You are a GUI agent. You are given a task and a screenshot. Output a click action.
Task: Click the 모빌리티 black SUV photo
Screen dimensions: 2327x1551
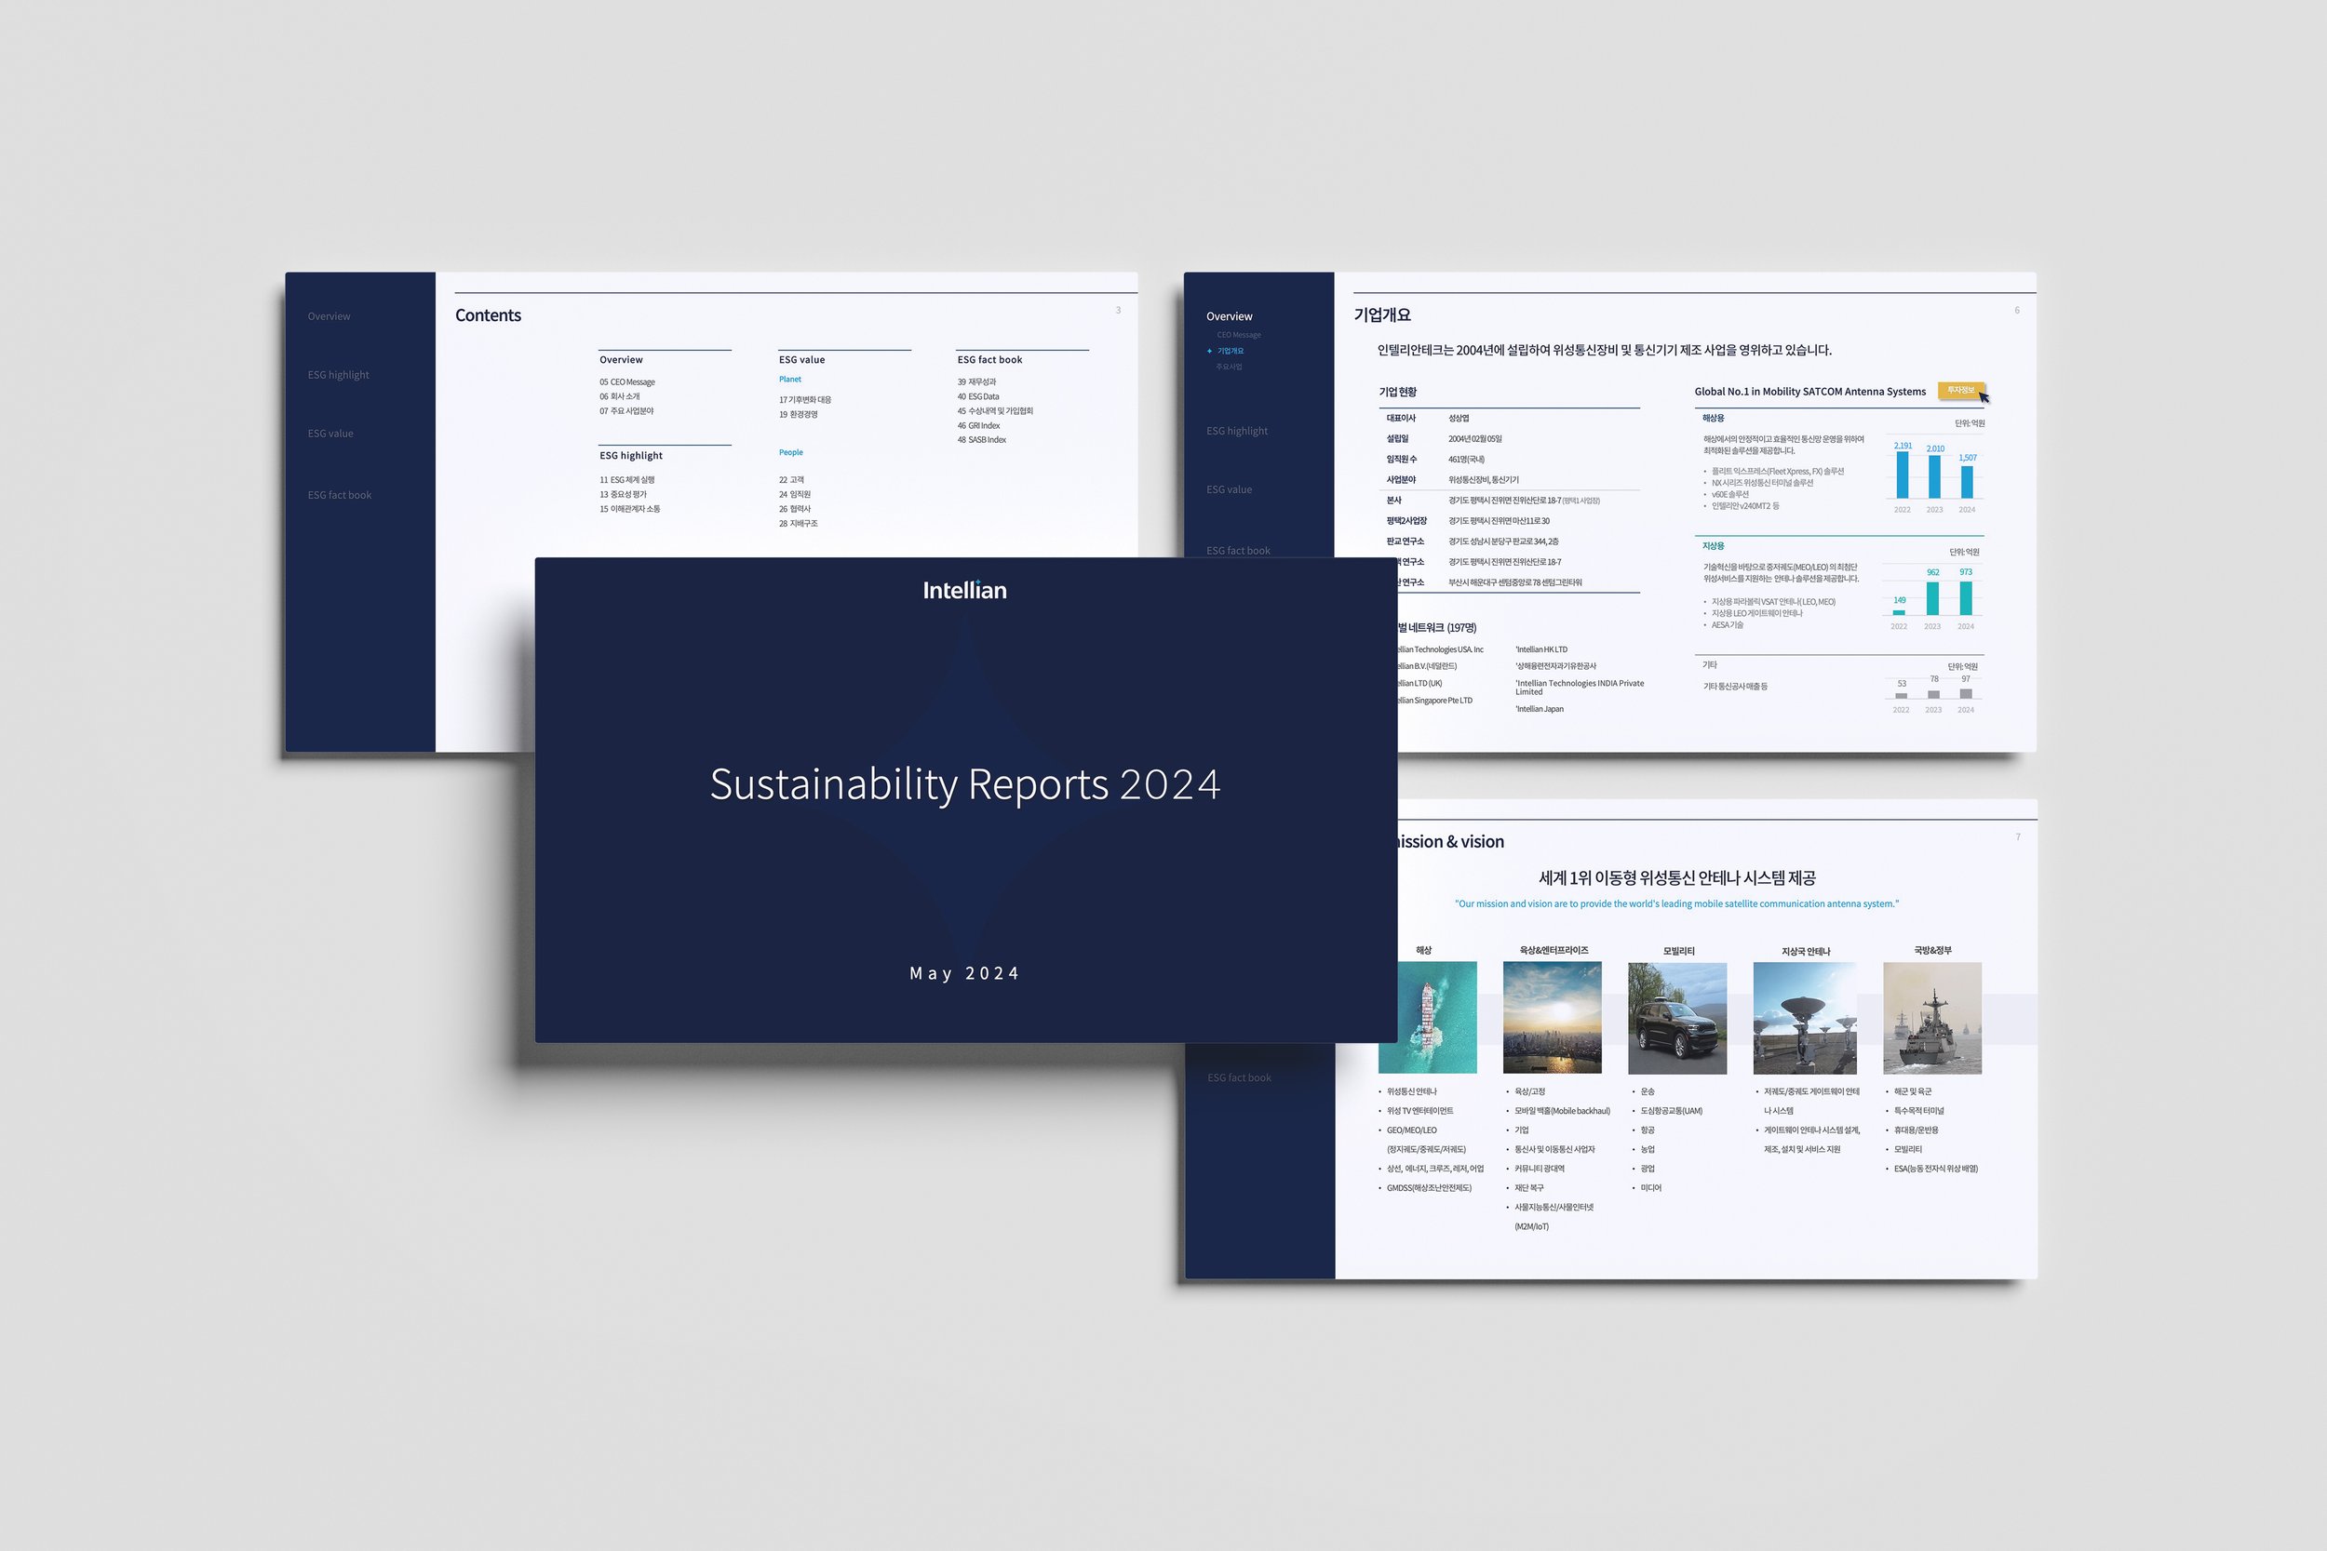tap(1678, 1018)
